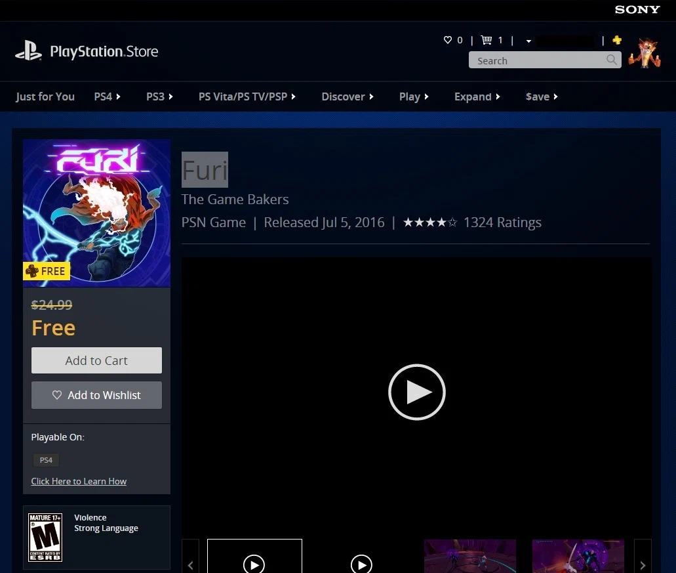Open the Just for You menu
Viewport: 676px width, 573px height.
click(45, 96)
